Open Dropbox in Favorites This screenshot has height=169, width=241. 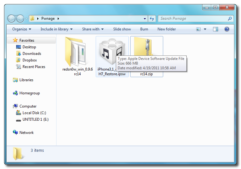click(x=30, y=60)
